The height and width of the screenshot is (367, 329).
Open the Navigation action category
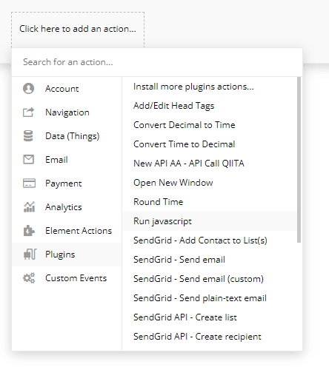67,112
